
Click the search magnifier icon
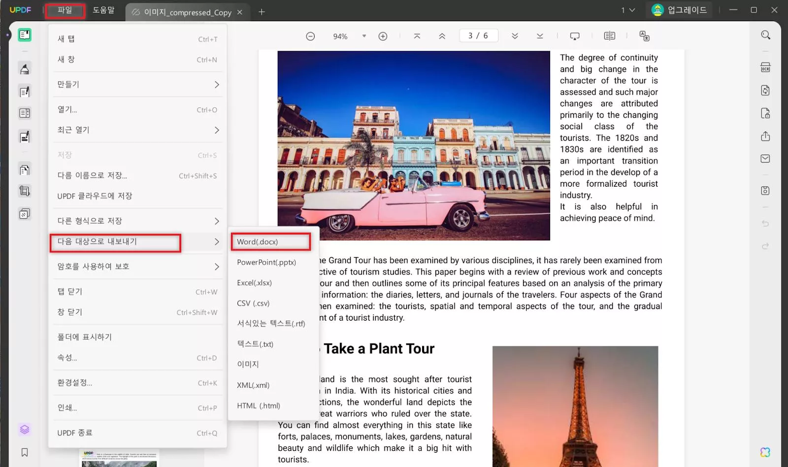click(765, 35)
